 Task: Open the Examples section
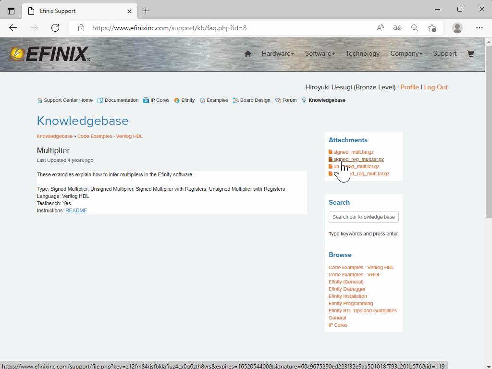[214, 100]
